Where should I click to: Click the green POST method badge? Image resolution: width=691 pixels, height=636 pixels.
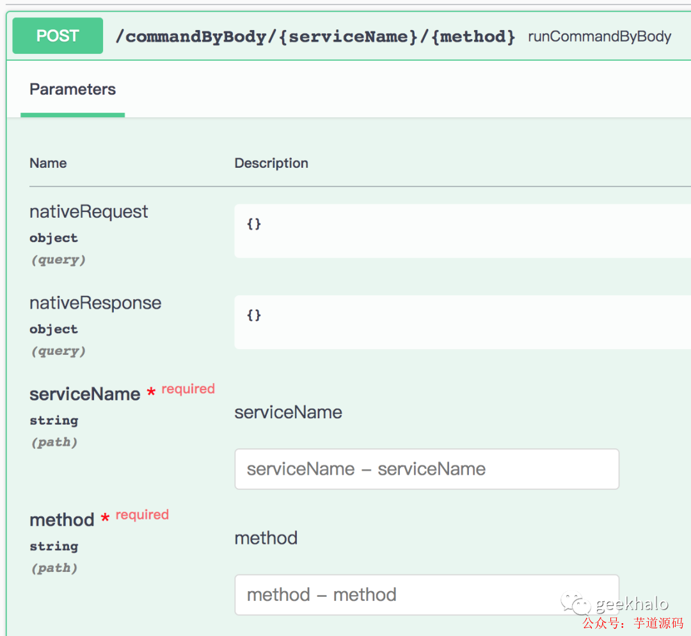pos(58,36)
